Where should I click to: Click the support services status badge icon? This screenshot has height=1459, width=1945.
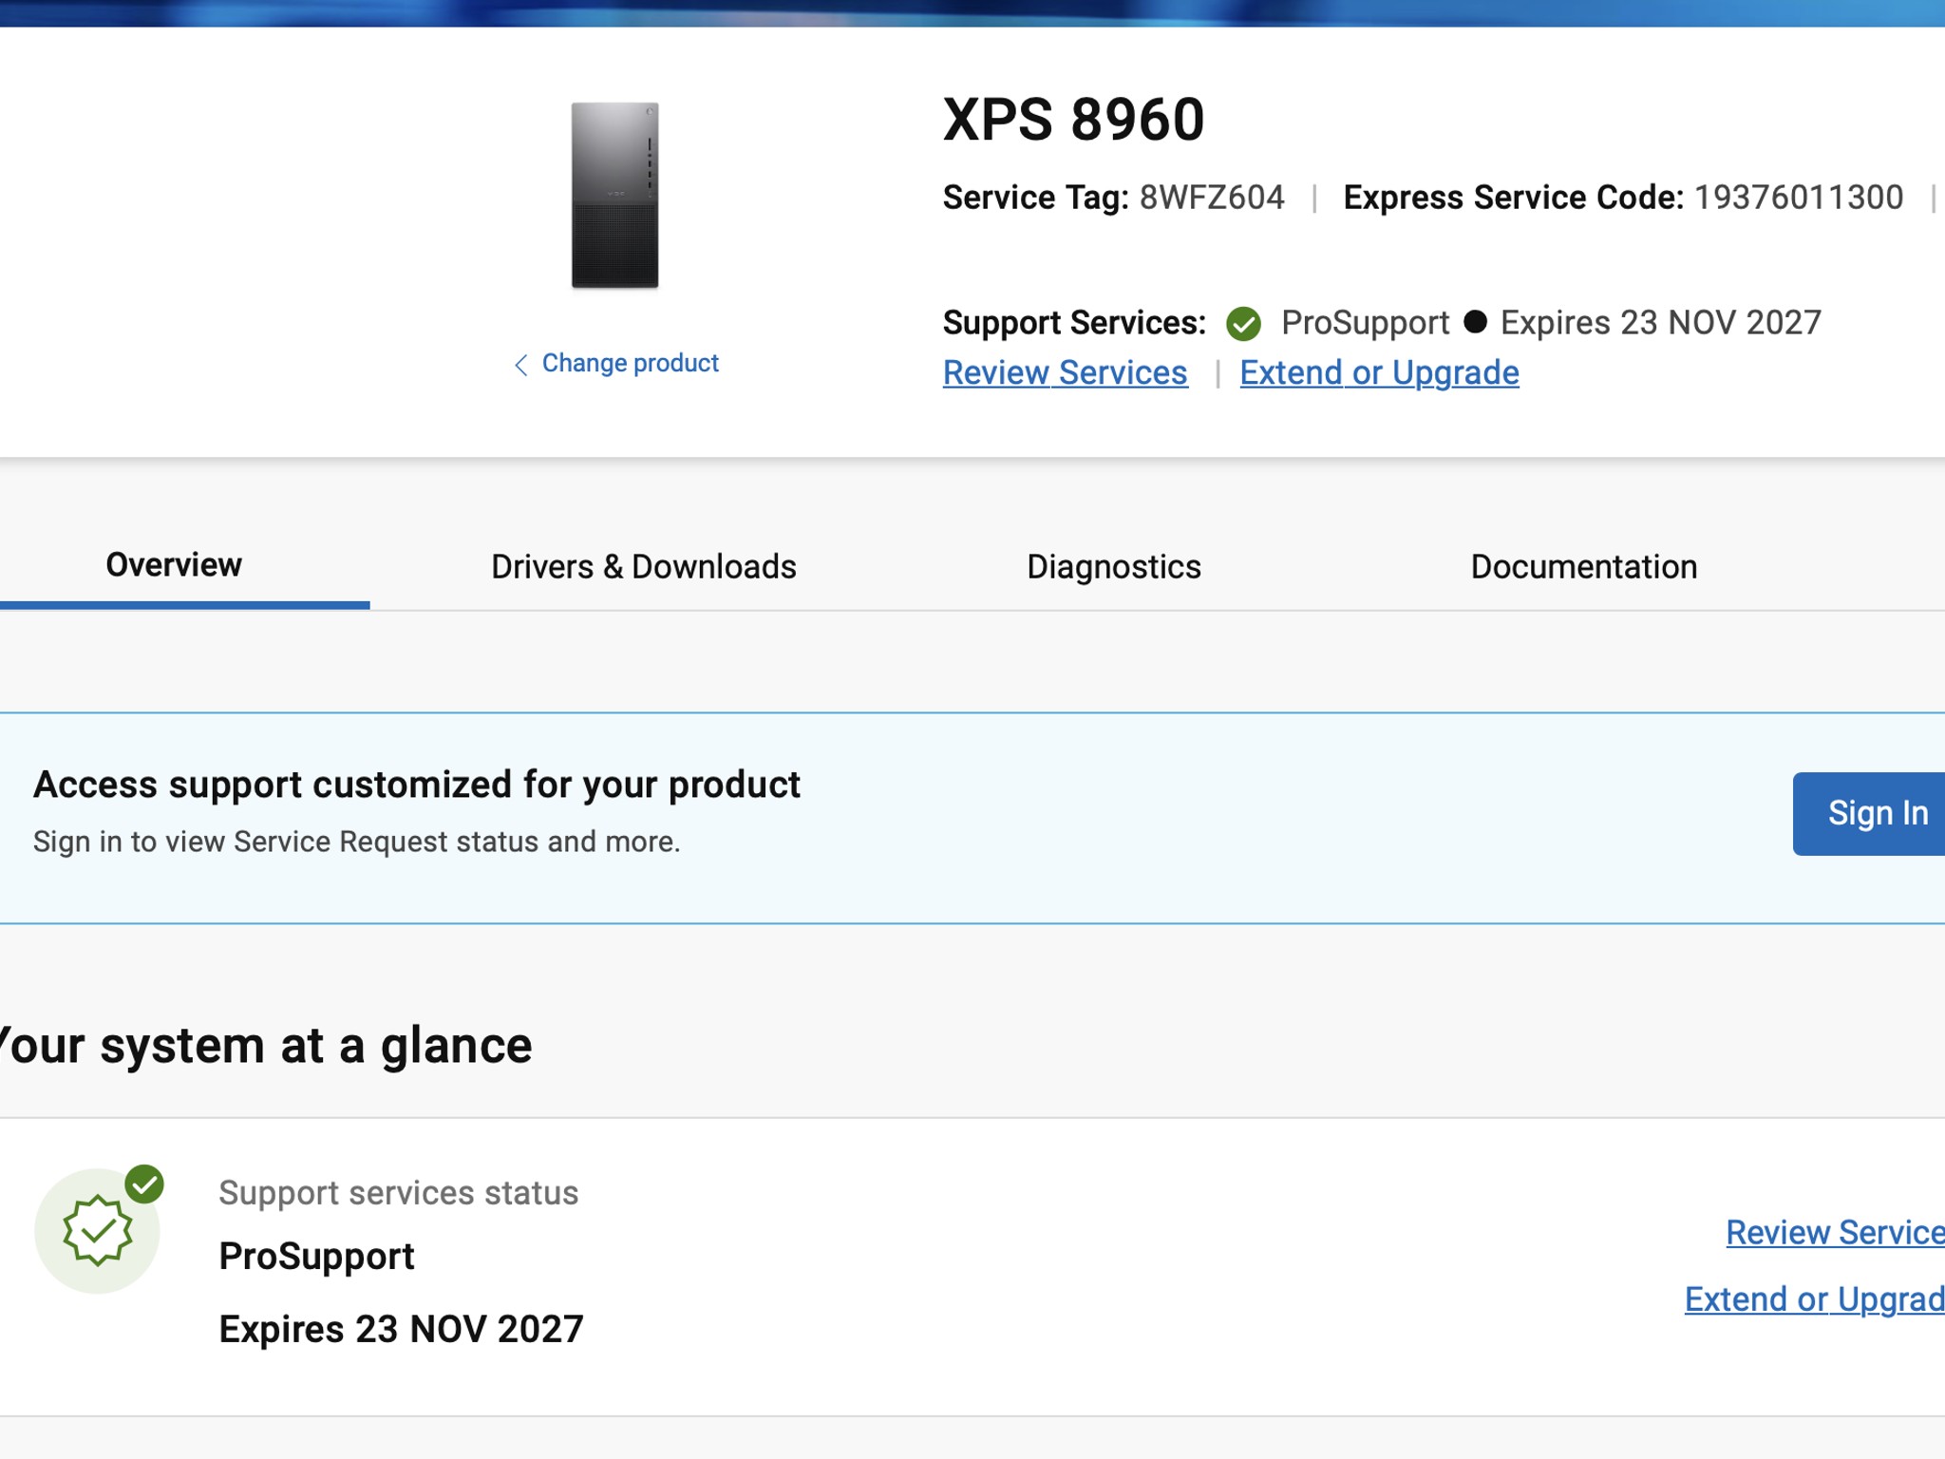[x=99, y=1229]
